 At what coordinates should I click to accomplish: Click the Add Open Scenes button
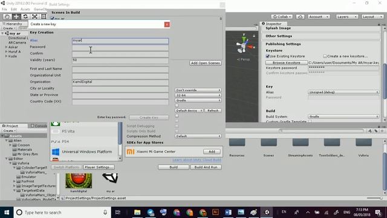[206, 63]
